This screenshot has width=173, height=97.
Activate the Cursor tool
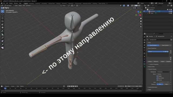point(2,15)
